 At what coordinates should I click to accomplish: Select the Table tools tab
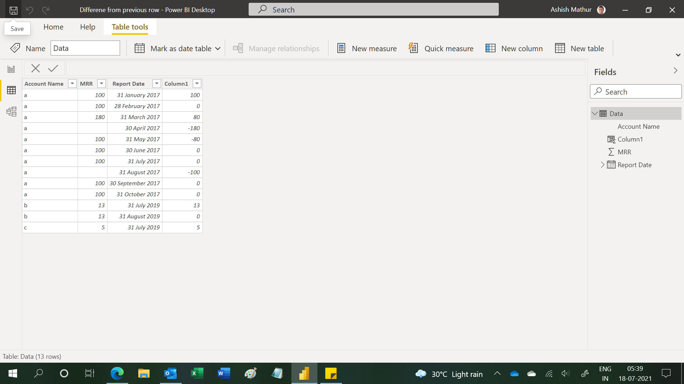(130, 27)
